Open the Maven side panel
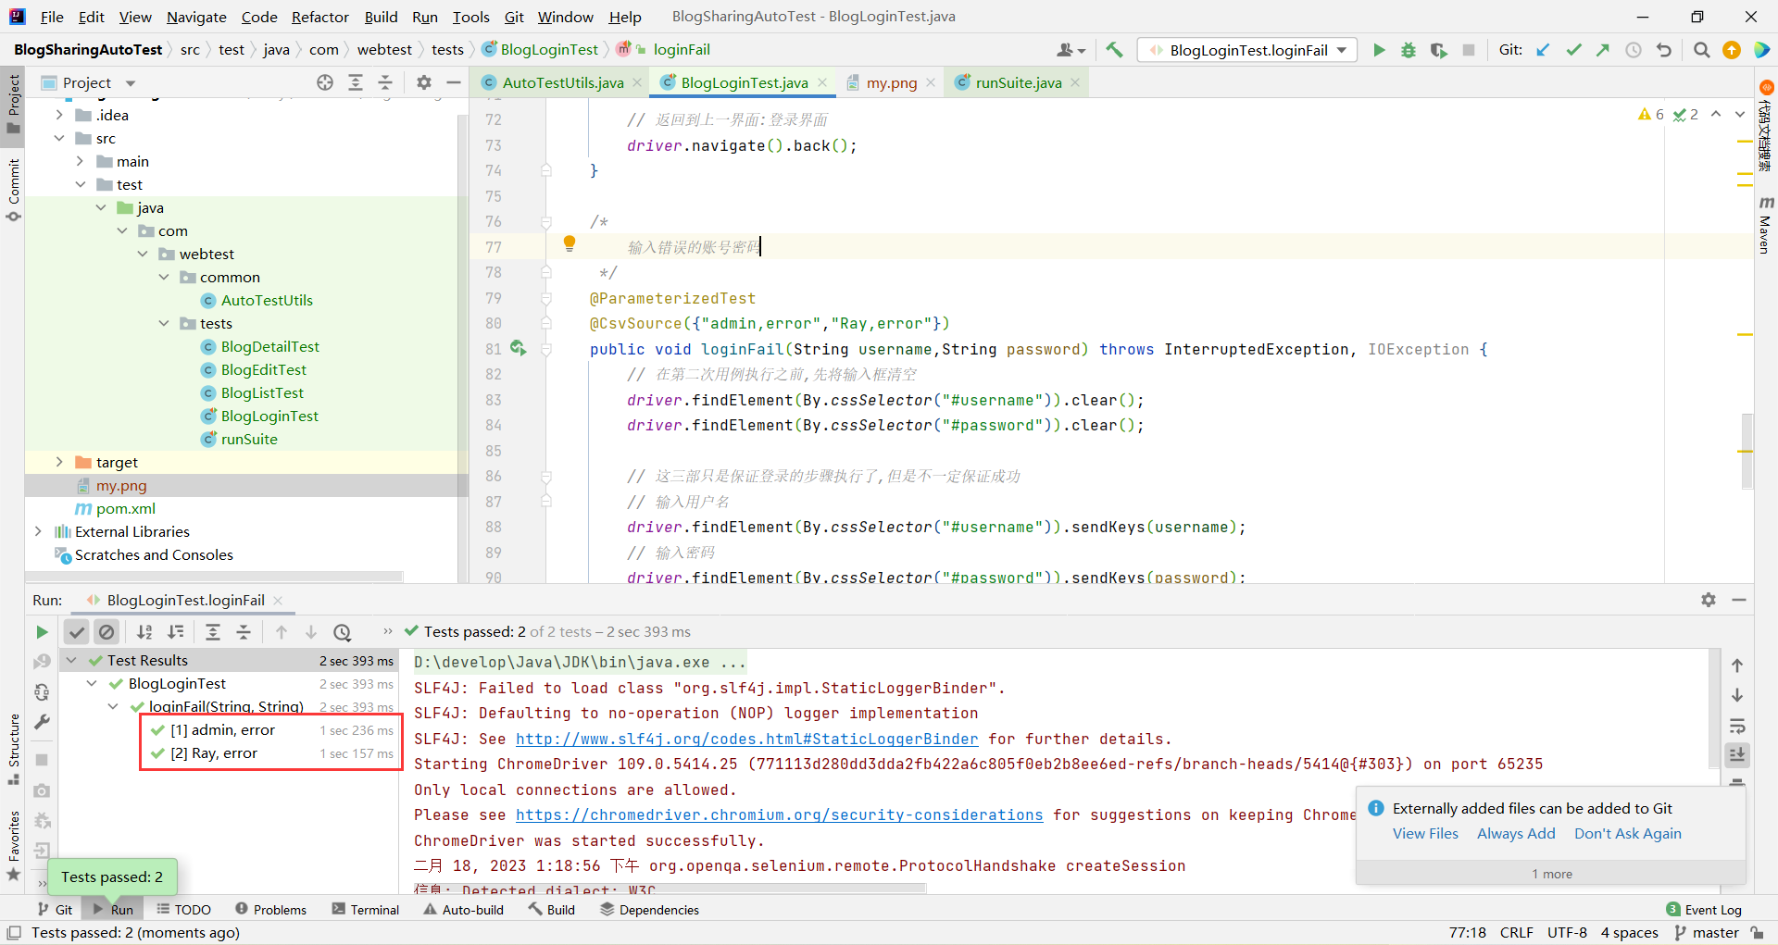Image resolution: width=1778 pixels, height=945 pixels. 1765,225
